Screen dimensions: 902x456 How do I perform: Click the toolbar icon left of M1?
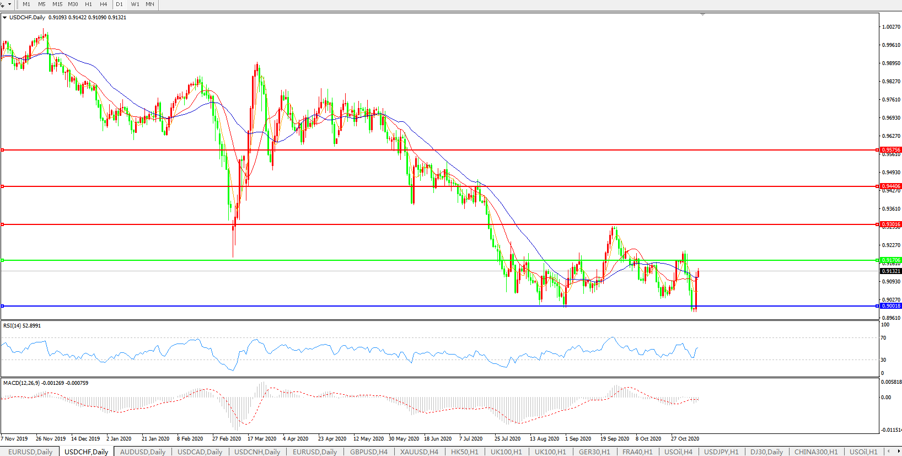click(x=3, y=4)
